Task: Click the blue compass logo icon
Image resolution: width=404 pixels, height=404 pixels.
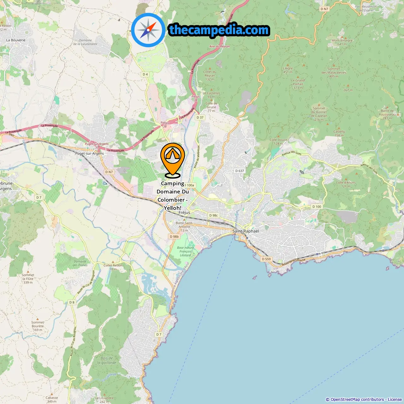Action: coord(148,30)
